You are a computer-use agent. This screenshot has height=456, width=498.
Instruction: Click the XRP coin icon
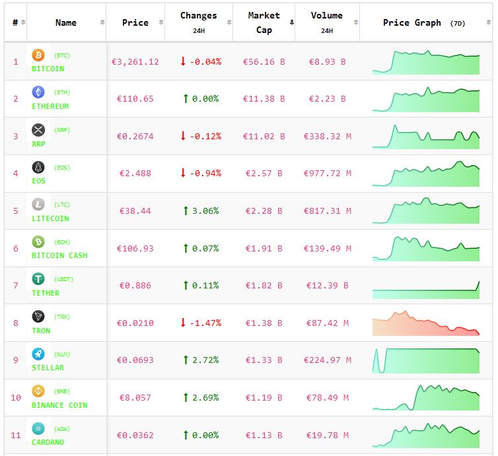[38, 129]
